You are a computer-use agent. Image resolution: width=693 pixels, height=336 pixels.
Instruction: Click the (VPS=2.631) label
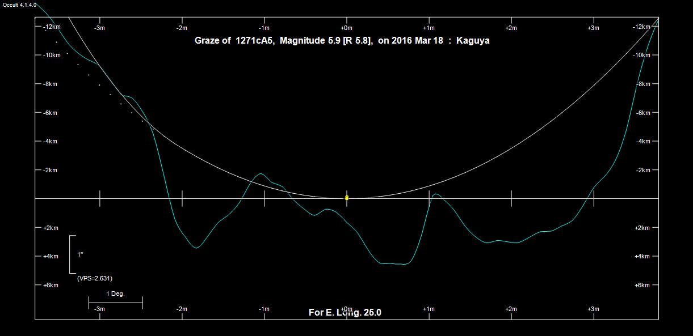pos(94,278)
